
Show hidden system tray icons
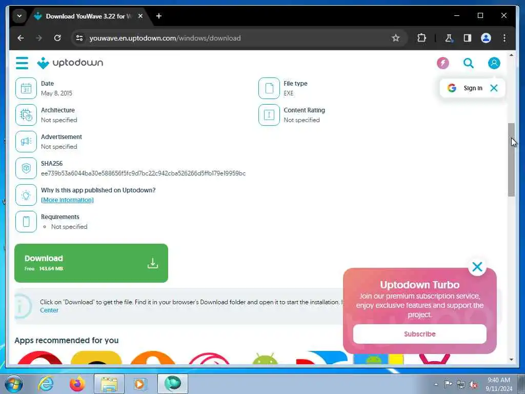(436, 385)
